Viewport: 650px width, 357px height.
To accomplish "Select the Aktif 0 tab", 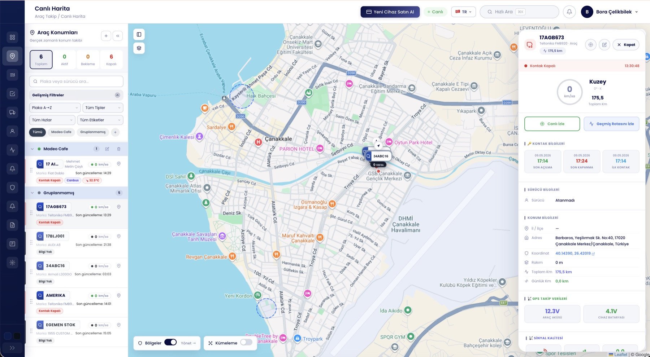I will 65,59.
